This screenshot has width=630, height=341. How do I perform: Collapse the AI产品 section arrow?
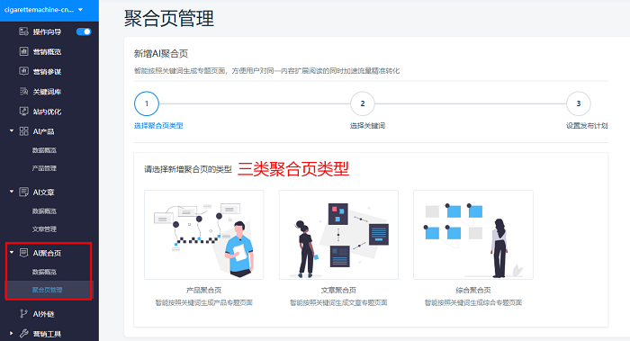pos(12,131)
